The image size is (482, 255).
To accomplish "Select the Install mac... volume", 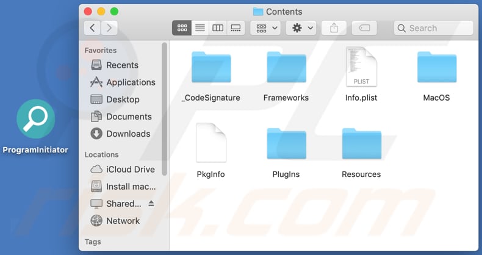I will click(123, 187).
